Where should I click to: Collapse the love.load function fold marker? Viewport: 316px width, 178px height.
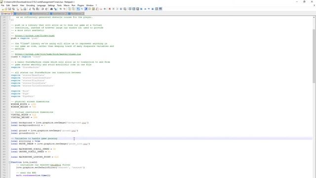pos(10,162)
